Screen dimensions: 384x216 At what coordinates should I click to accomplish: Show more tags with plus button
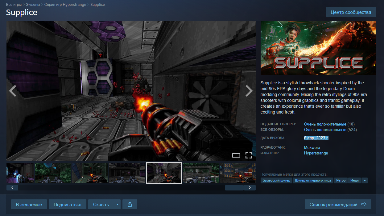(x=365, y=180)
